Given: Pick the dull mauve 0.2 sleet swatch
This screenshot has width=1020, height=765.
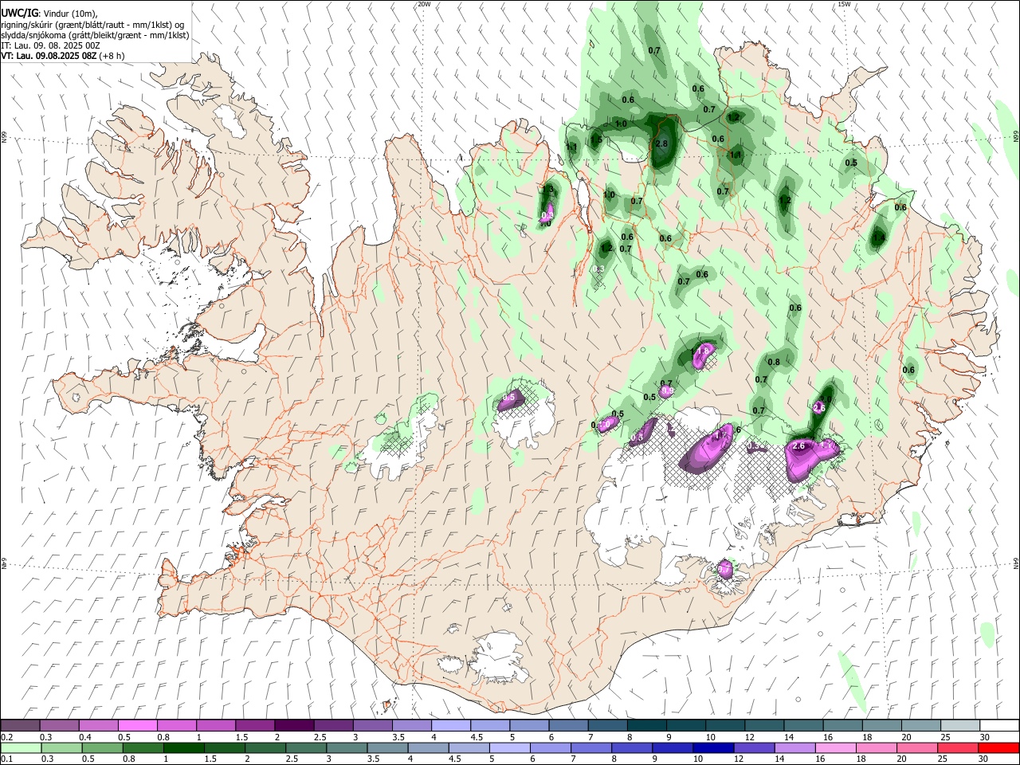Looking at the screenshot, I should [20, 726].
